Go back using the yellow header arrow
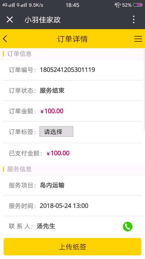The height and width of the screenshot is (259, 145). (x=5, y=39)
